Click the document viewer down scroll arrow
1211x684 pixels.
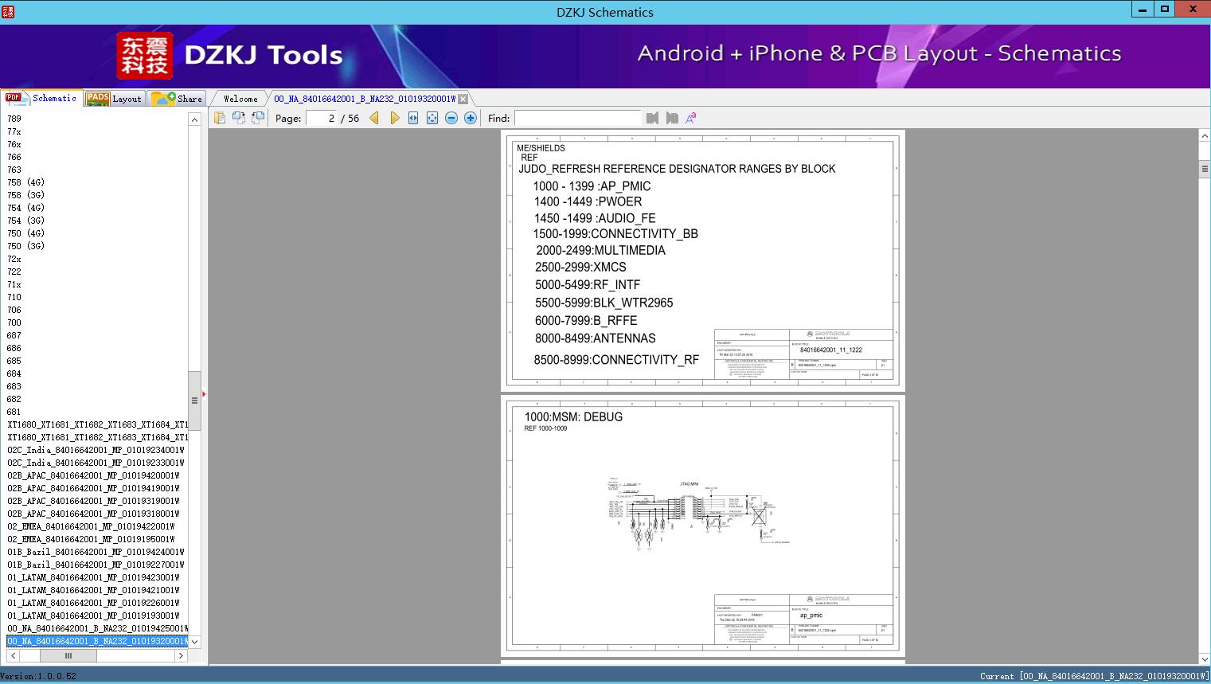(x=1204, y=659)
